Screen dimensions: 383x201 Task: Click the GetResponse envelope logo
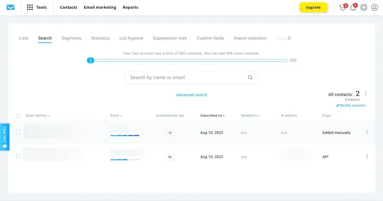11,7
